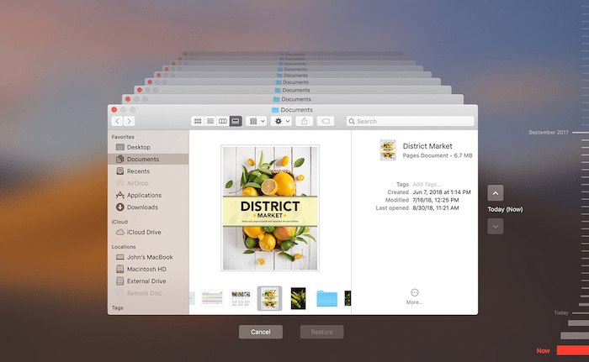Switch to column view in toolbar
This screenshot has height=362, width=589.
click(x=223, y=121)
